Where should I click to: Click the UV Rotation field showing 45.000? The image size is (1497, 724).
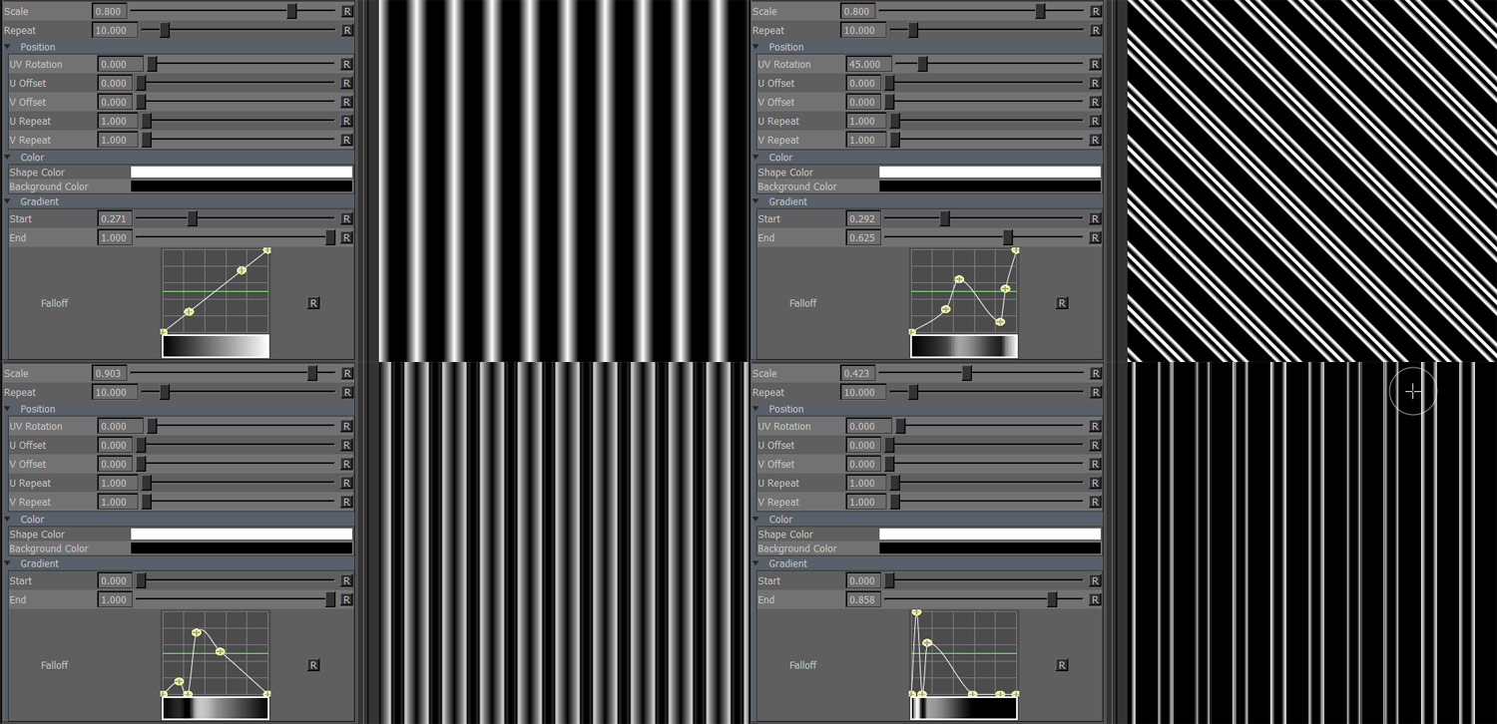(x=862, y=64)
